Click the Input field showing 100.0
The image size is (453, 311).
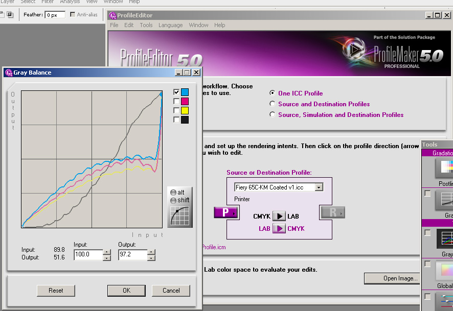tap(88, 254)
